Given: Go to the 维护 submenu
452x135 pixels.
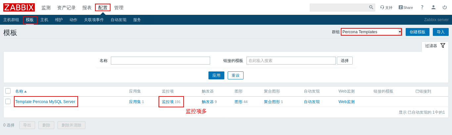Looking at the screenshot, I should [x=59, y=20].
